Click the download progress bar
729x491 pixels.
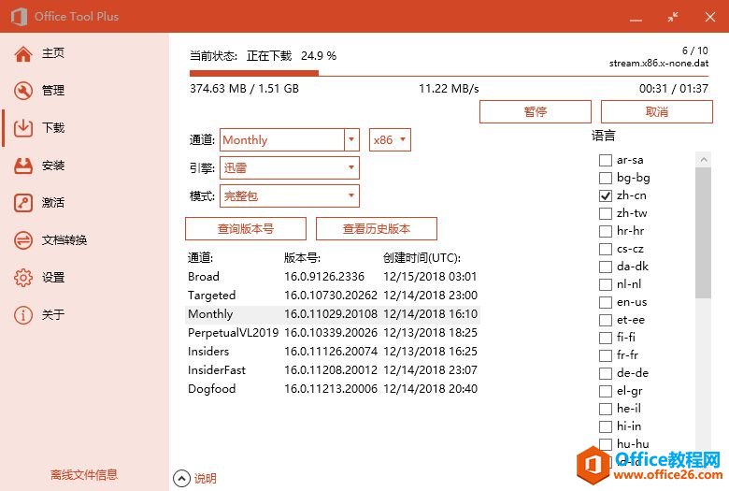(x=449, y=73)
